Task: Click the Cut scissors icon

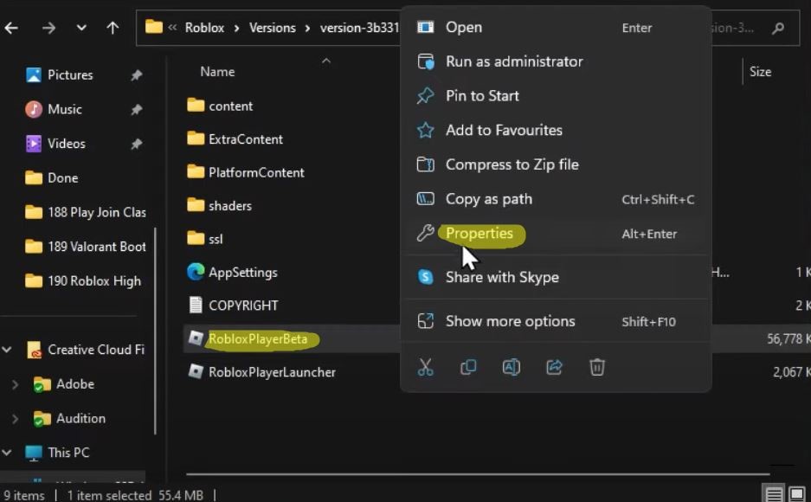Action: tap(425, 367)
